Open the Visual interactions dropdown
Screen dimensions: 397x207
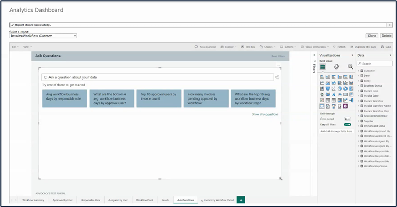(x=315, y=47)
